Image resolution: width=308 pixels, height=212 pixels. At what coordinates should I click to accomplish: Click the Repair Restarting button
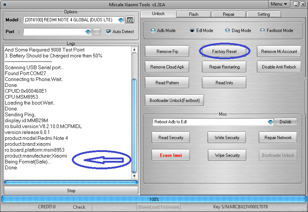(224, 67)
